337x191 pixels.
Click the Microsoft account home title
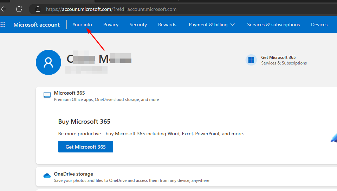37,25
